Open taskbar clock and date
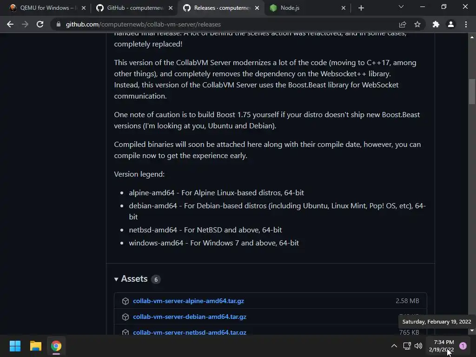The width and height of the screenshot is (476, 357). pyautogui.click(x=442, y=346)
